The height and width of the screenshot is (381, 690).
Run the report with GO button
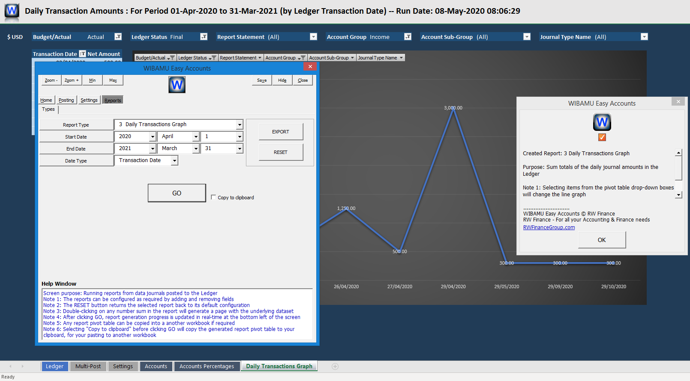(x=177, y=193)
